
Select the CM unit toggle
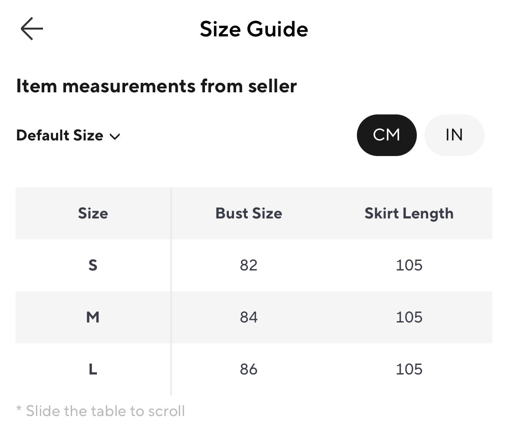coord(386,135)
